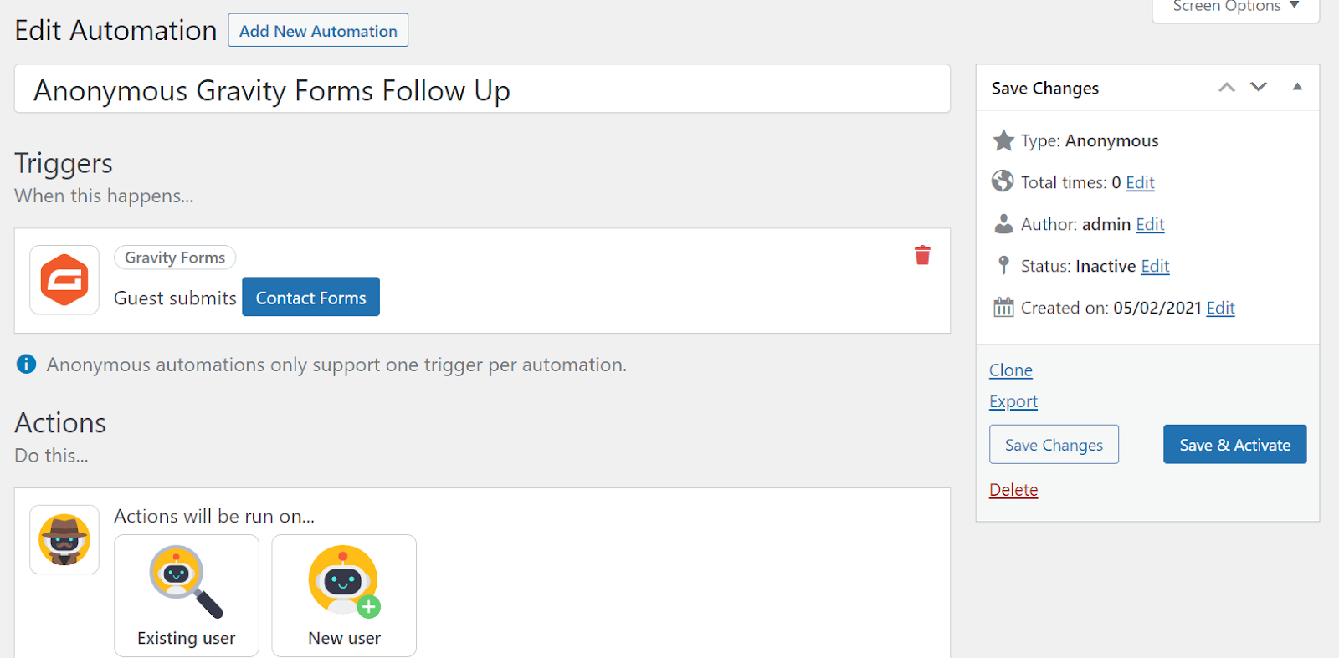Click the automation title input field
The height and width of the screenshot is (658, 1339).
482,89
